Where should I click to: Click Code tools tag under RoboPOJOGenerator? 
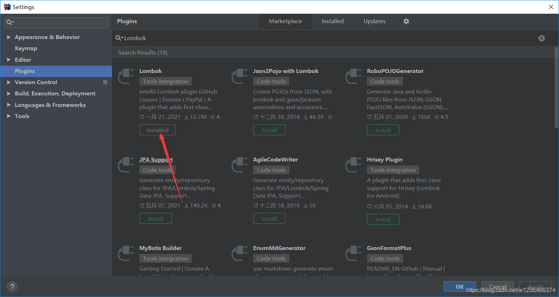(x=385, y=82)
